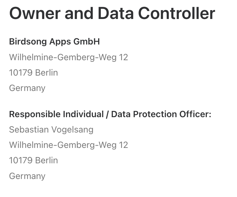
Task: Click the surname Vogelsang
Action: (x=73, y=130)
